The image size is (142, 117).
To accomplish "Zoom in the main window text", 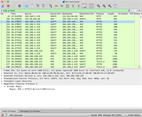I will [x=99, y=6].
